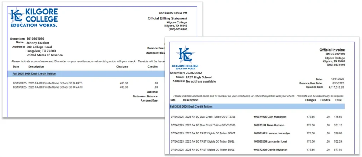
Task: Click 'FAST Eligible DC Tuition GOVT' description
Action: coord(210,133)
